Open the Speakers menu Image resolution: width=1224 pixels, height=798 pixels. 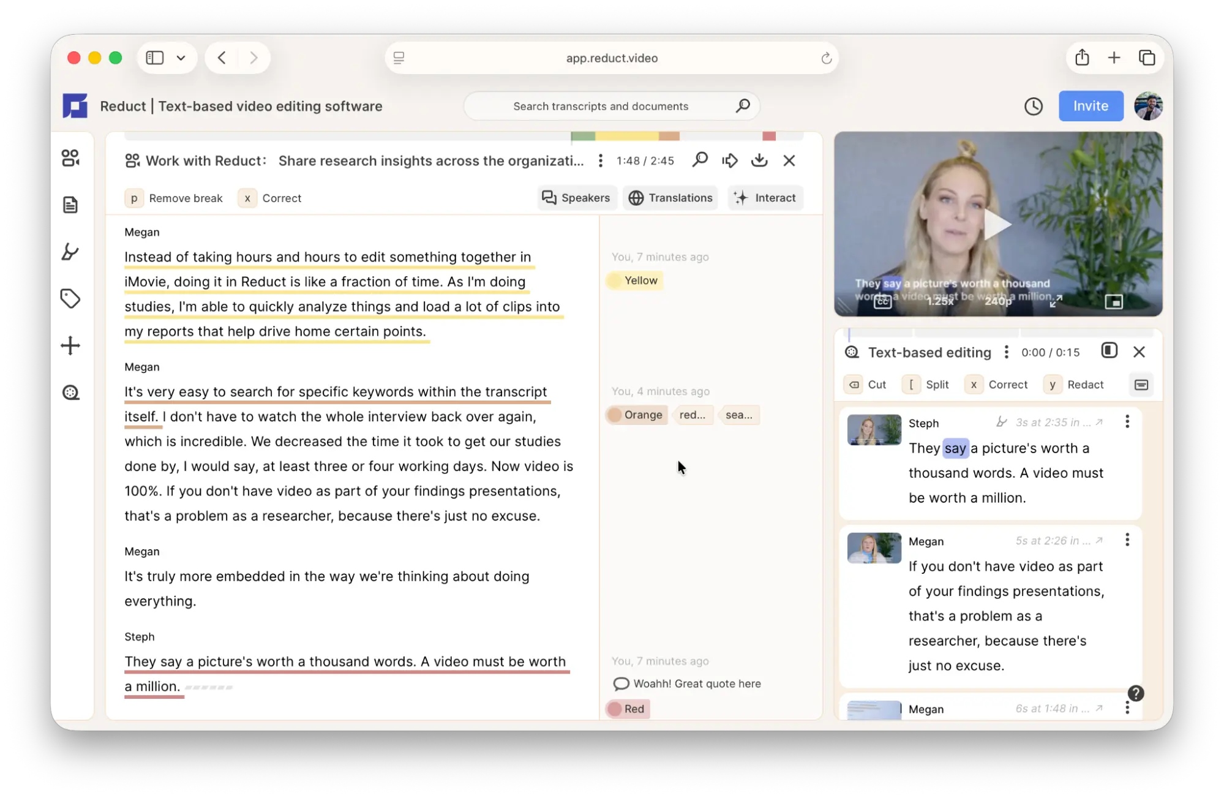pos(576,198)
